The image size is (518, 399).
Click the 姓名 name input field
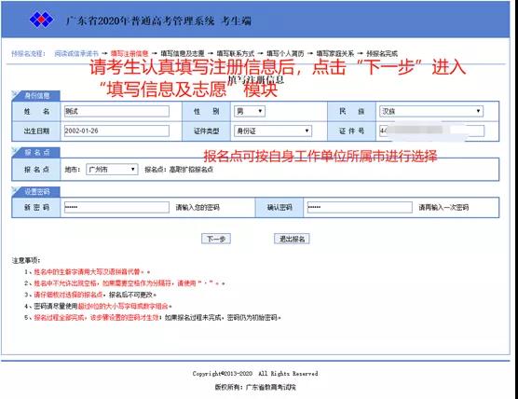click(116, 111)
